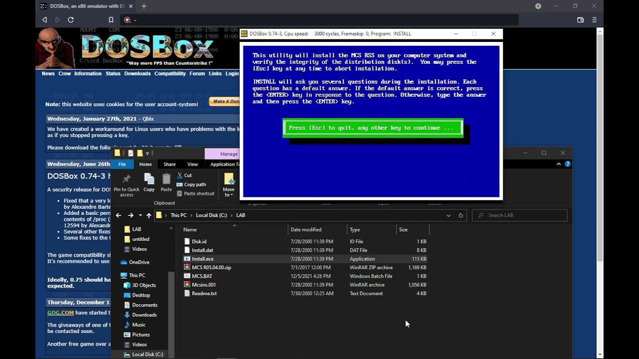Open the browser profile dropdown in title bar

click(538, 6)
